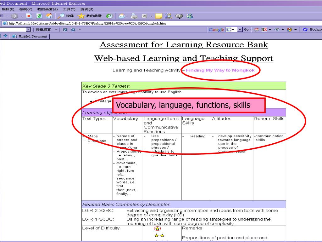Screen dimensions: 322x242
Task: Click the Stop loading red X icon
Action: 29,16
